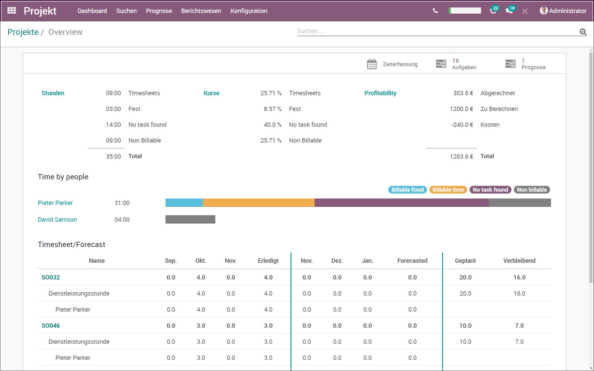Open Pieter Parker's timesheet link

pos(55,203)
